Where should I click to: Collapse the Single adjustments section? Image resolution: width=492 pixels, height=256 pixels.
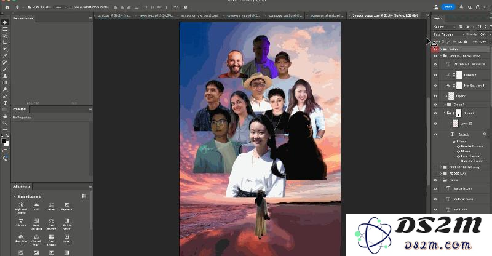(x=15, y=196)
